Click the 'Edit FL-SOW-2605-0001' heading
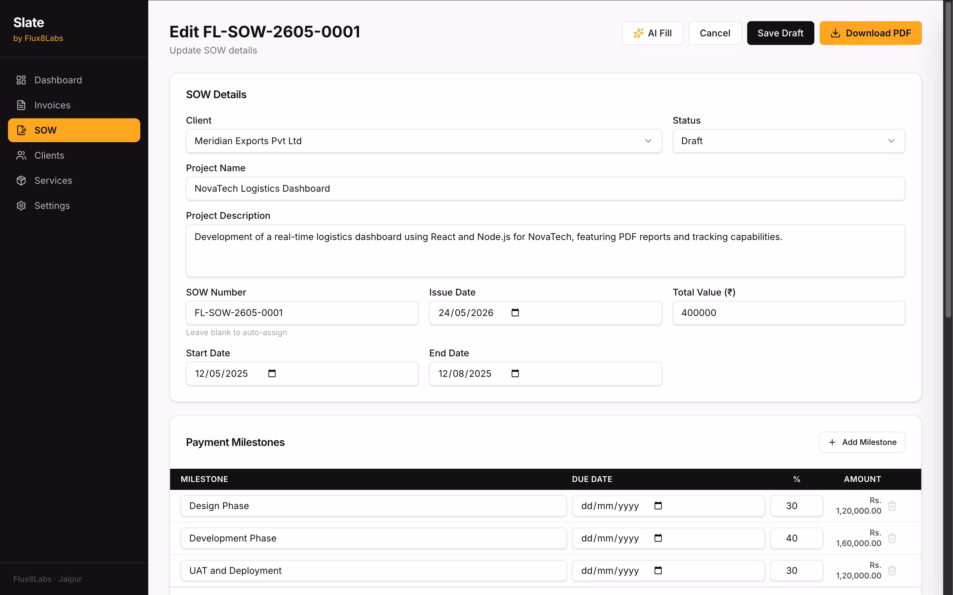 pyautogui.click(x=265, y=31)
